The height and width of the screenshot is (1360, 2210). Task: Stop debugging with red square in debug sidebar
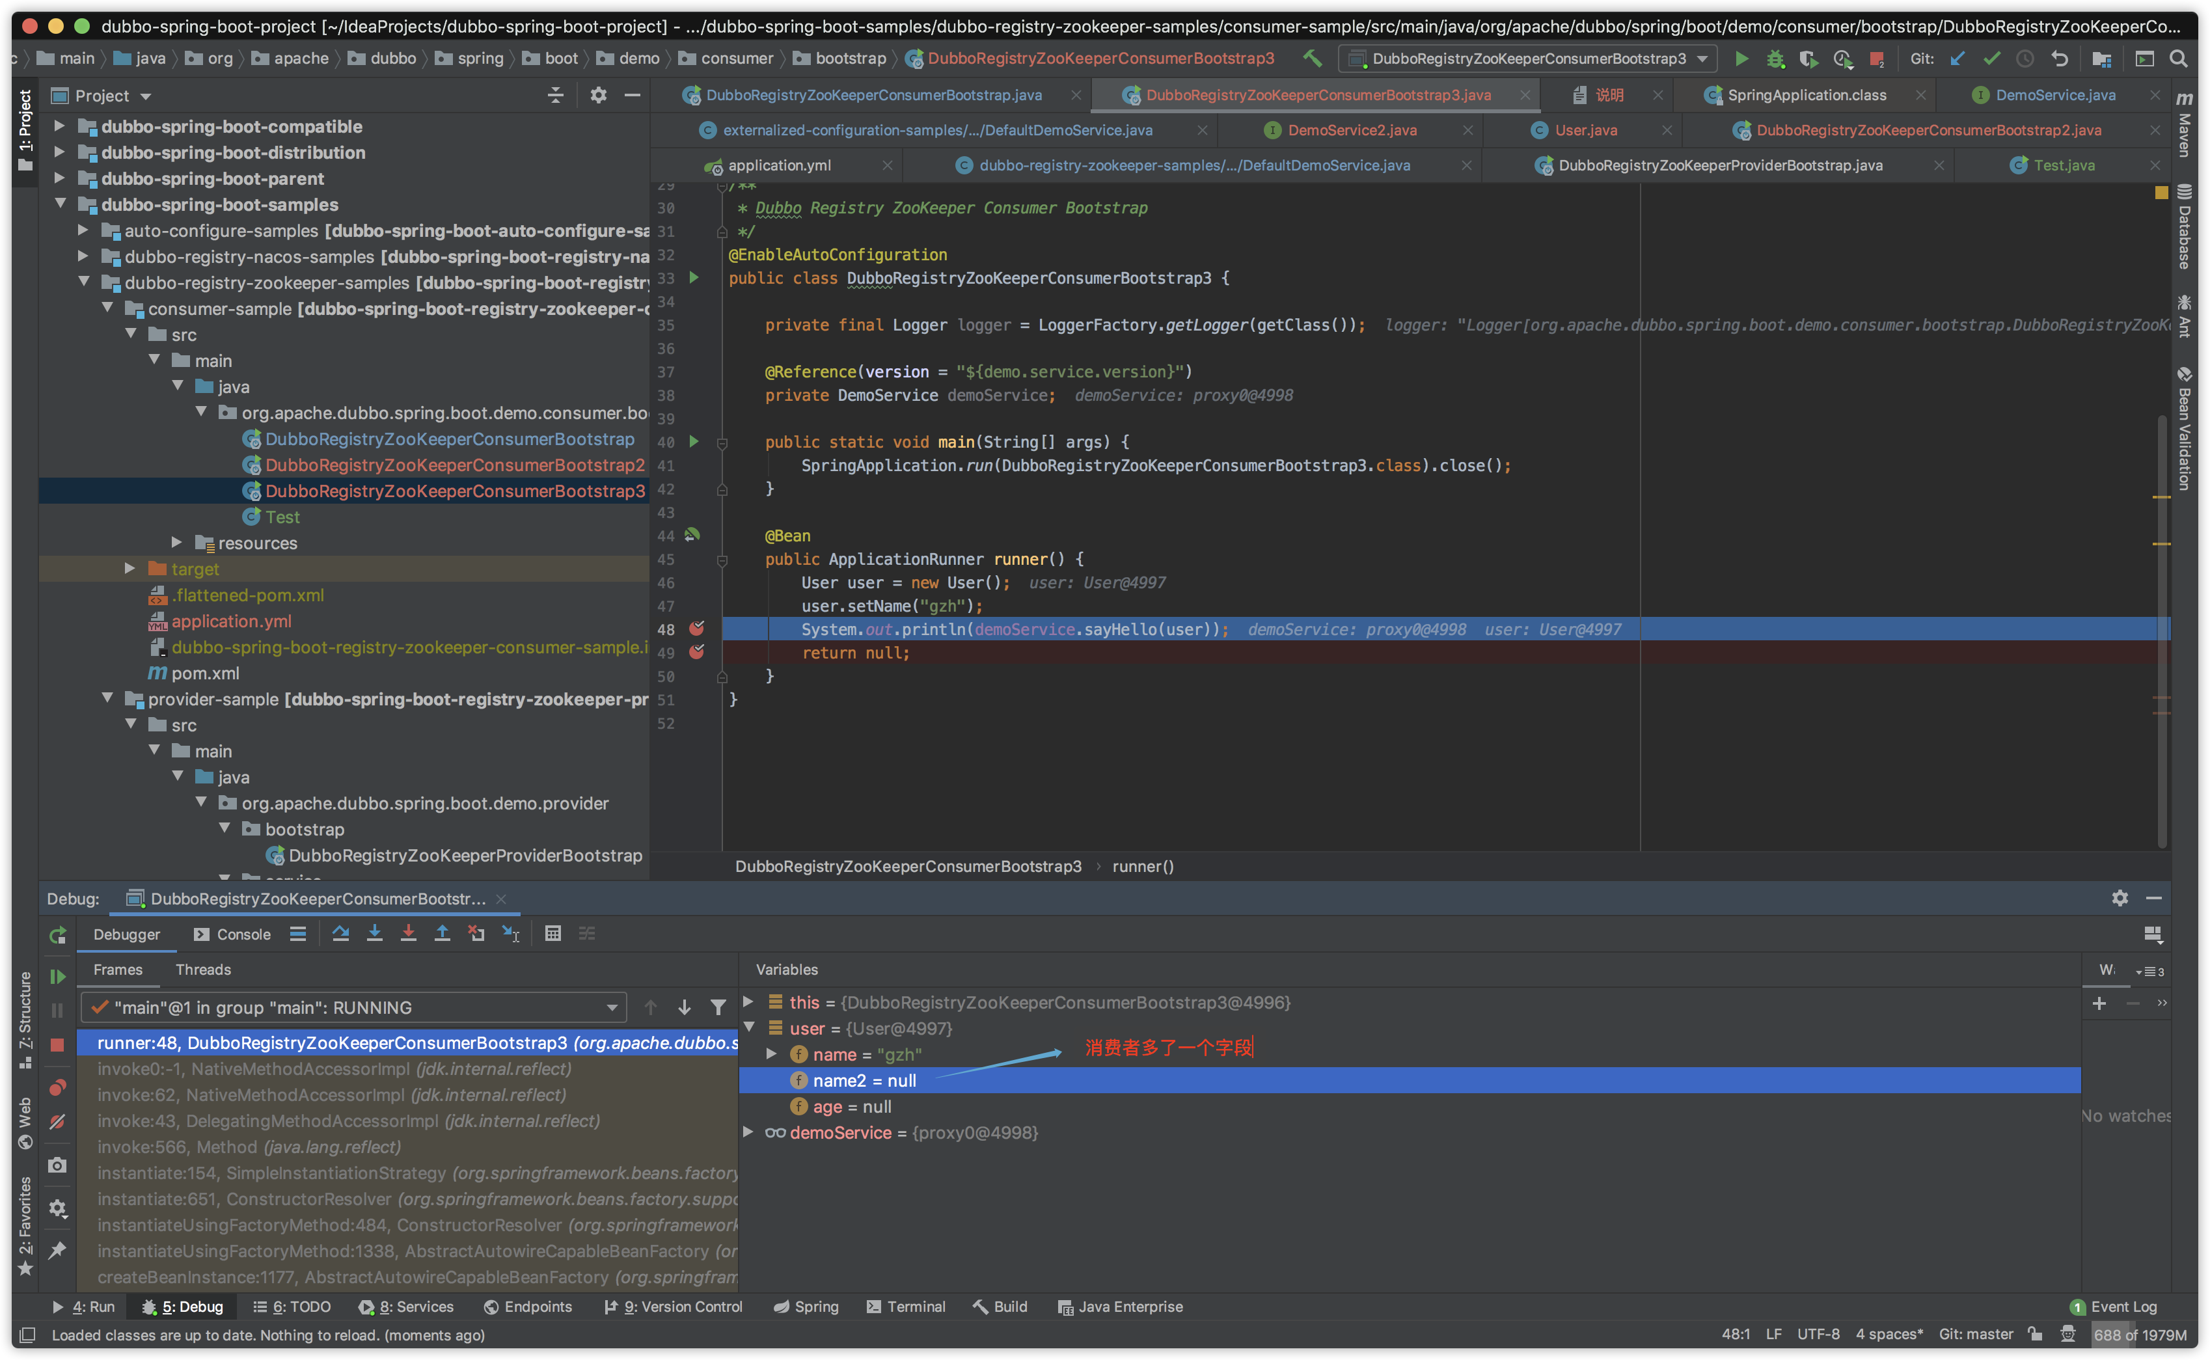pos(57,1044)
